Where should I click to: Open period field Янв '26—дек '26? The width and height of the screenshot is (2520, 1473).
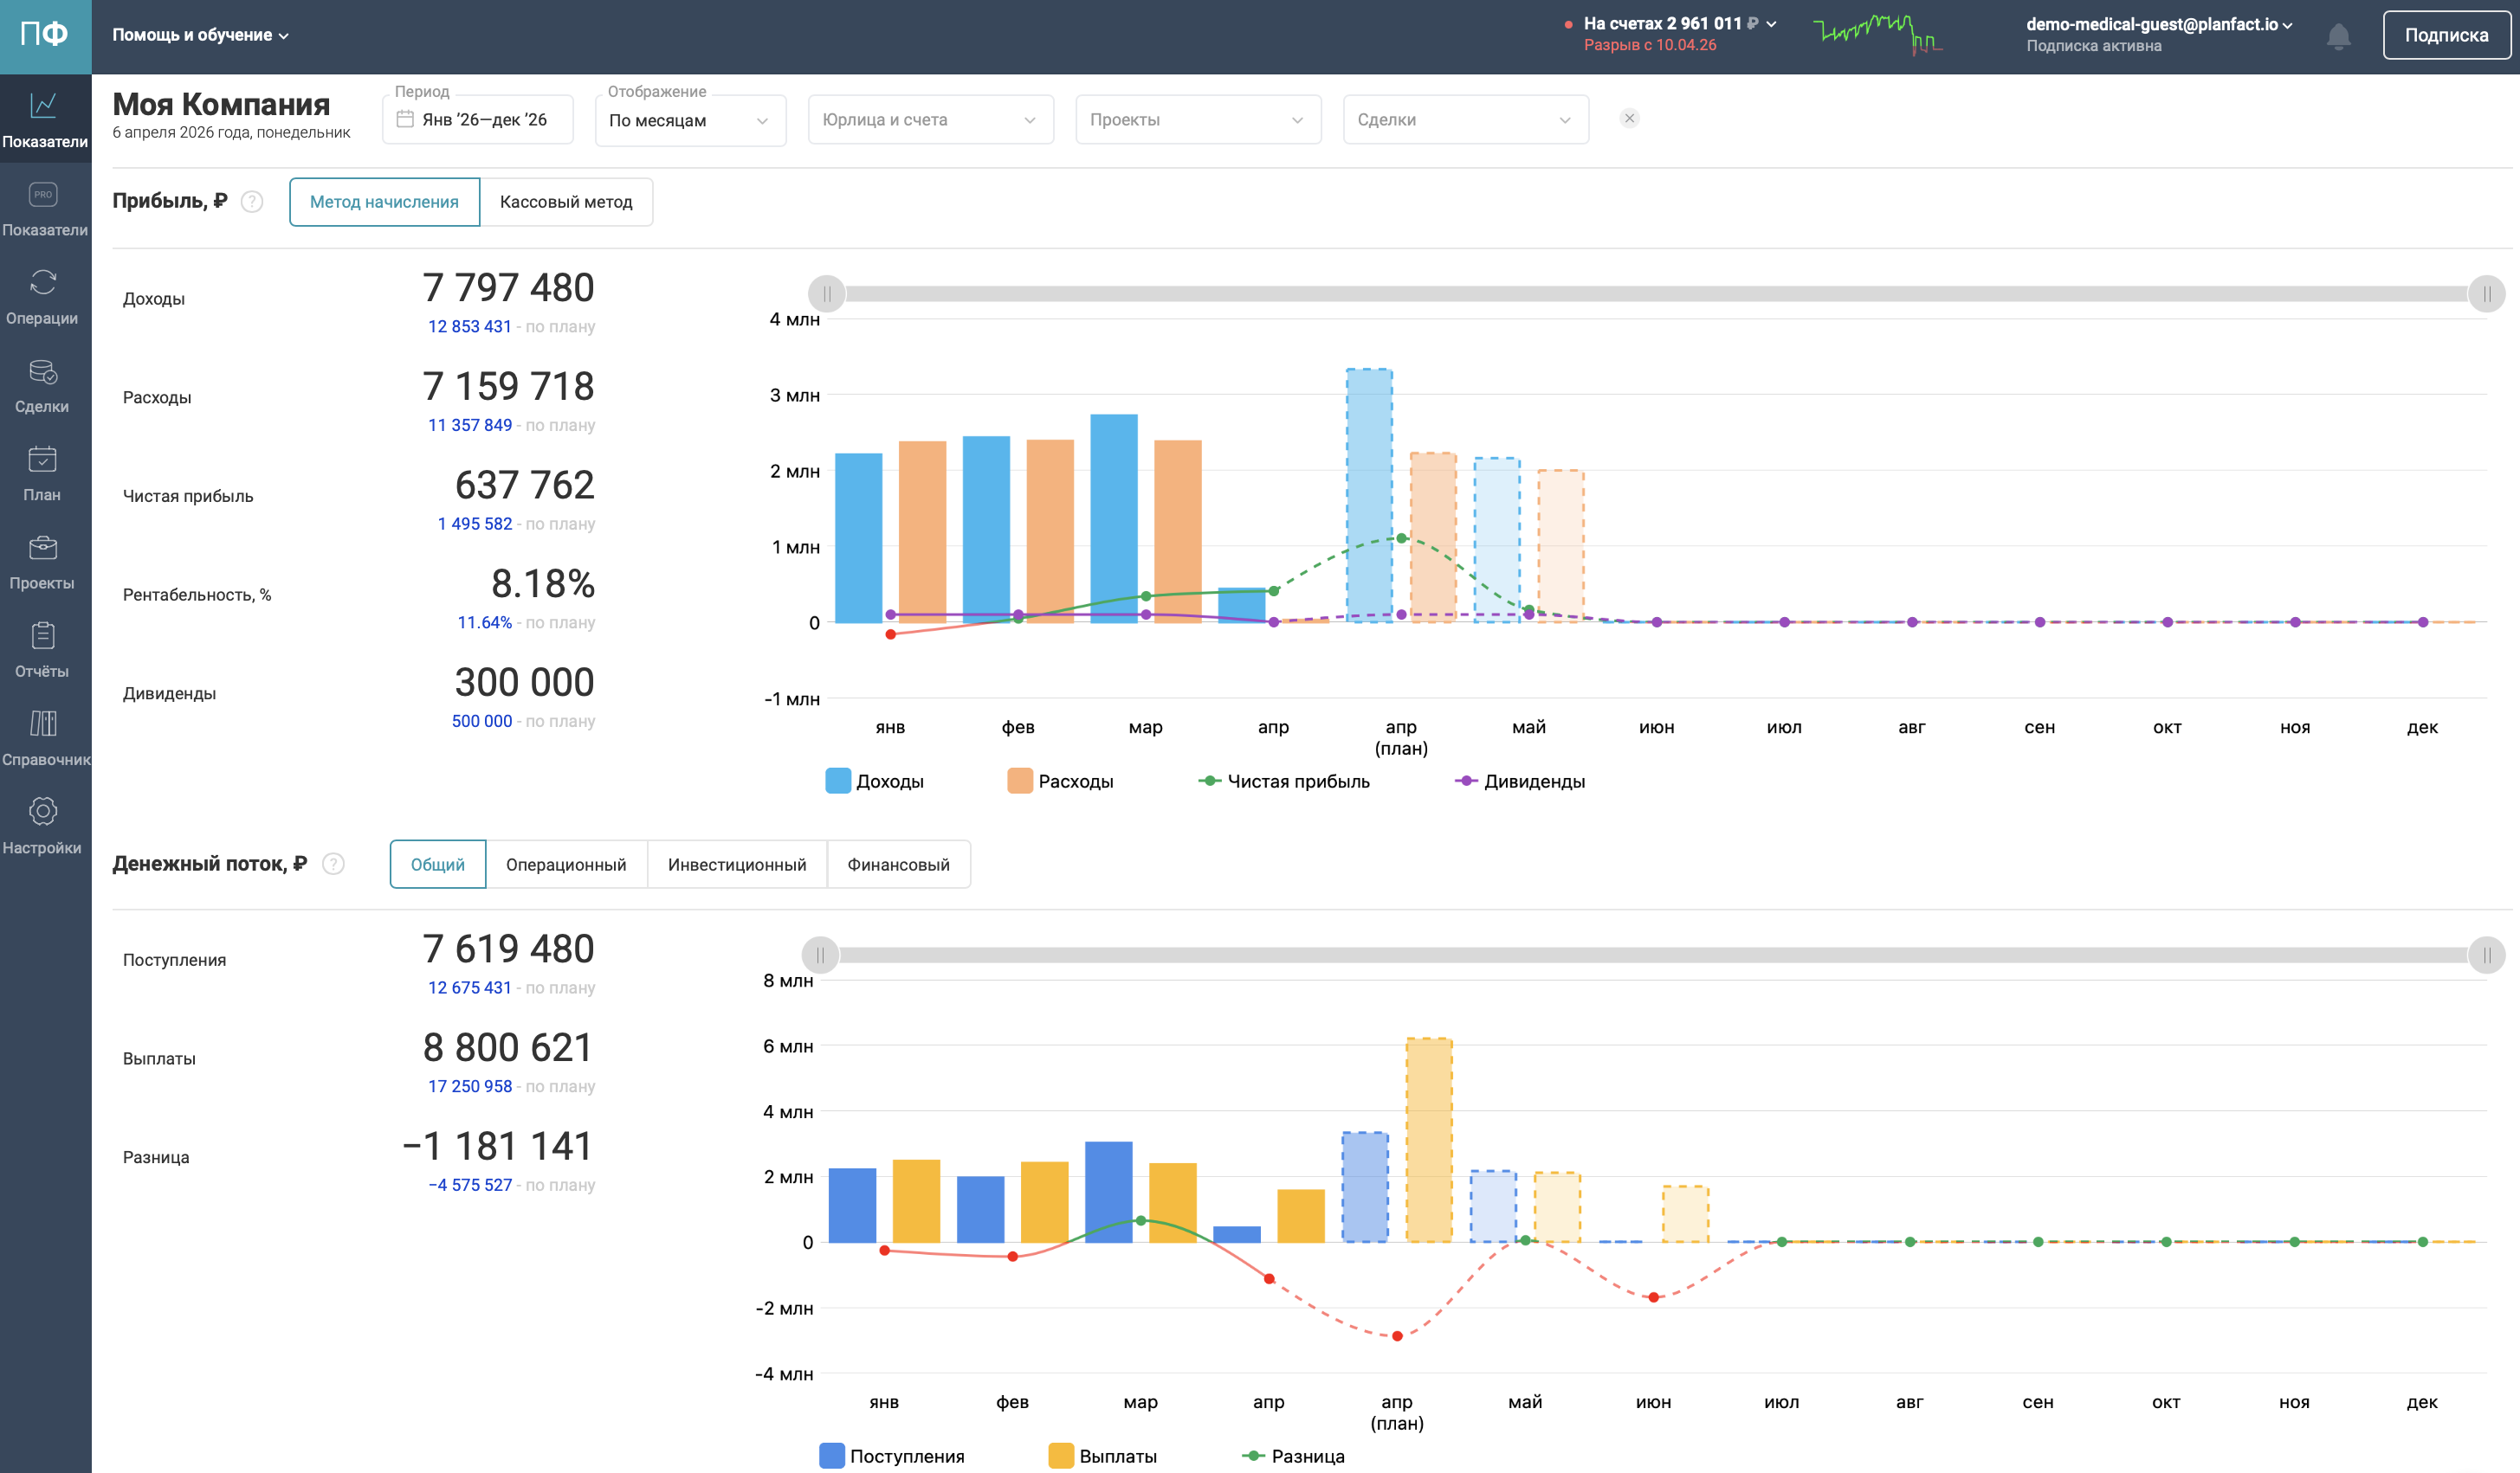(478, 120)
